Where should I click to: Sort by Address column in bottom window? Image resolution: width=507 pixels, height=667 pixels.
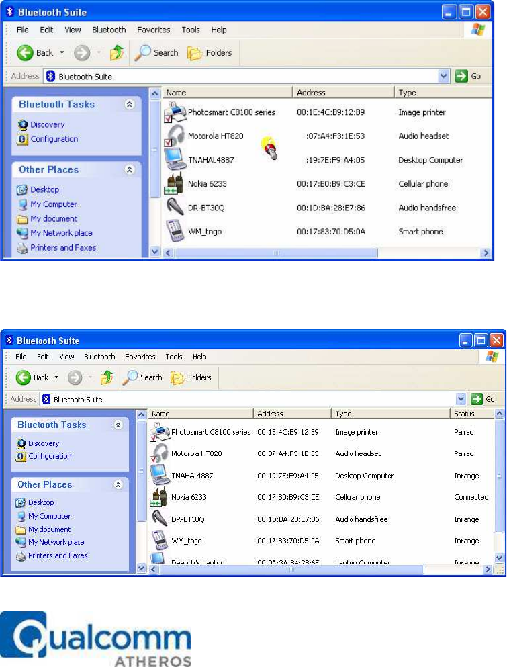(292, 414)
